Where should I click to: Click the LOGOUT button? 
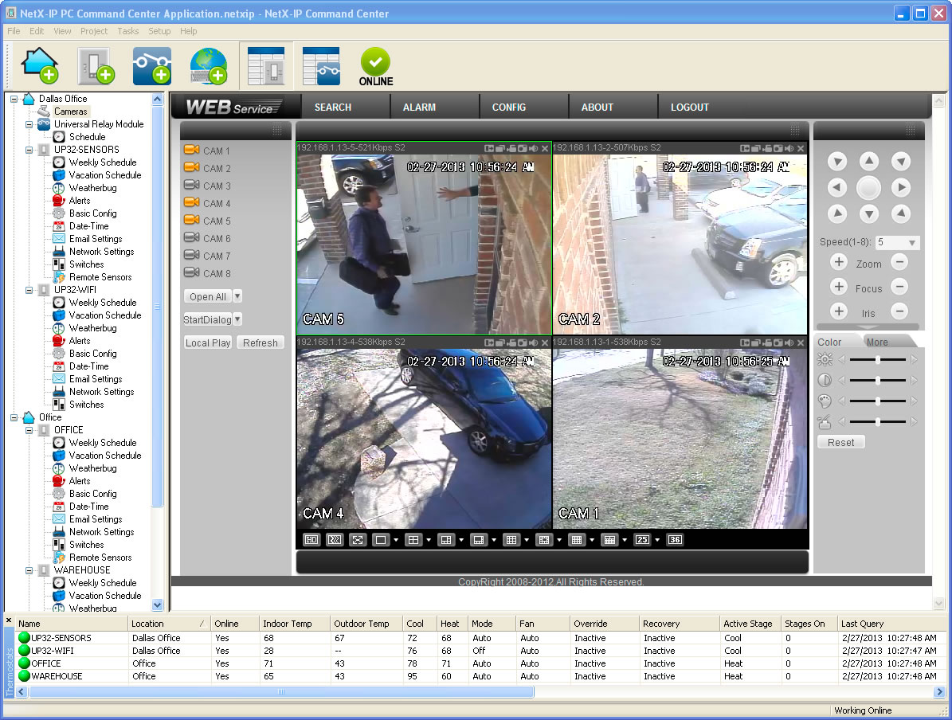click(x=690, y=107)
